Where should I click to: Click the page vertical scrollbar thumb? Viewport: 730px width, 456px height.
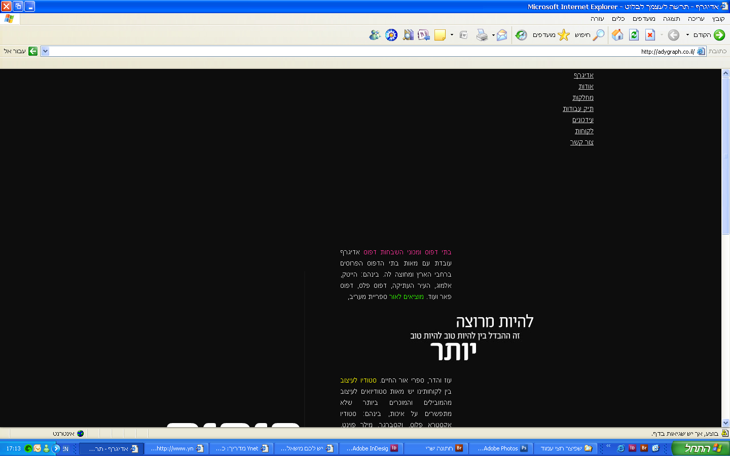725,157
